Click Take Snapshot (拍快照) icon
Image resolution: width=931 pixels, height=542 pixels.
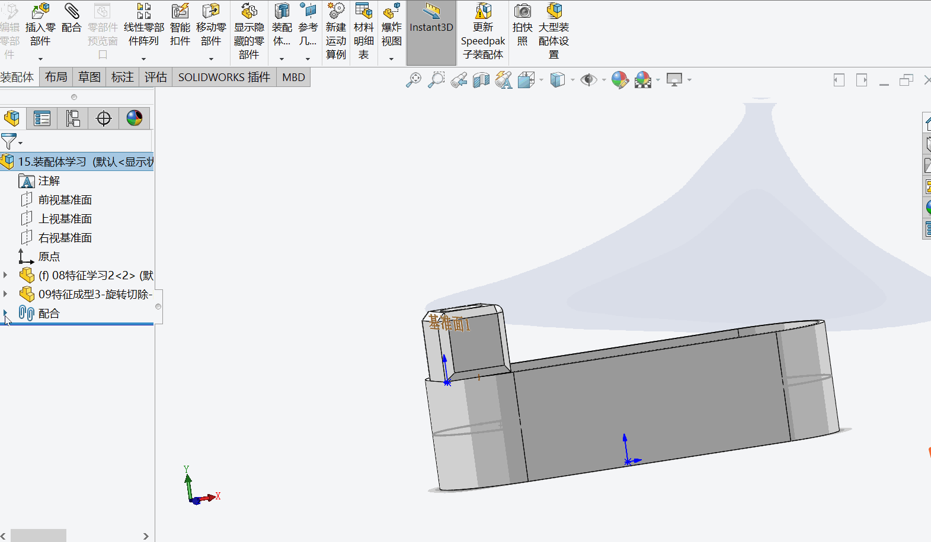(522, 25)
